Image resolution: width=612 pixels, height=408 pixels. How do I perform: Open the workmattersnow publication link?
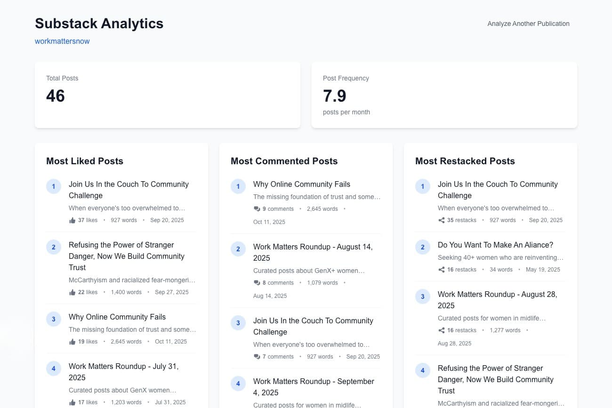62,41
